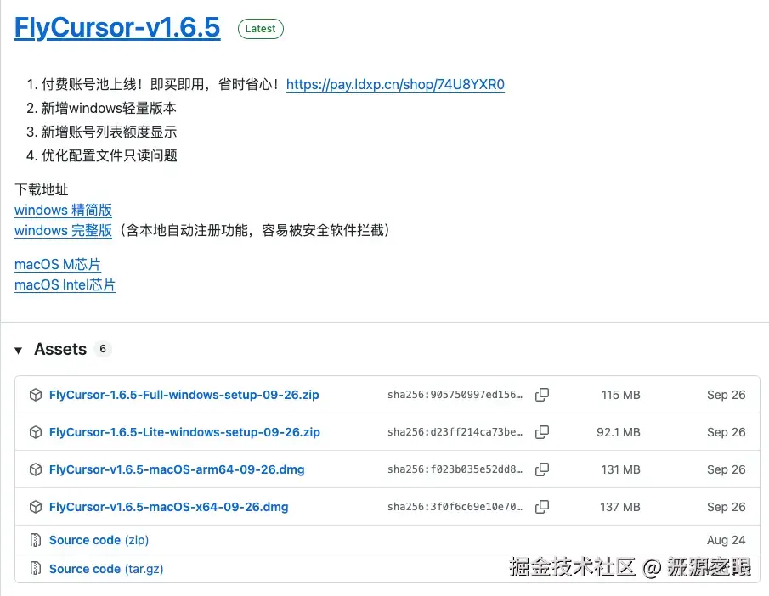Click package icon beside macOS-arm64 dmg asset
Image resolution: width=769 pixels, height=596 pixels.
click(x=35, y=469)
